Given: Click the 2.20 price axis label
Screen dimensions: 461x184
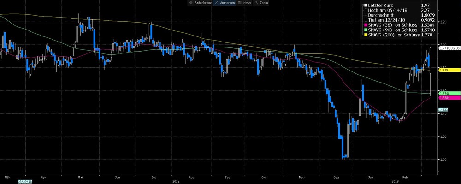Looking at the screenshot, I should 443,22.
